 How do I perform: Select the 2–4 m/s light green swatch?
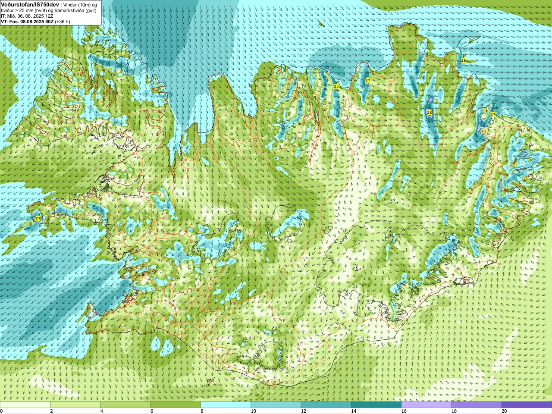[x=75, y=405]
